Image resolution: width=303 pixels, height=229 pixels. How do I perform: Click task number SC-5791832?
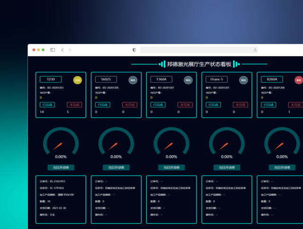57,188
